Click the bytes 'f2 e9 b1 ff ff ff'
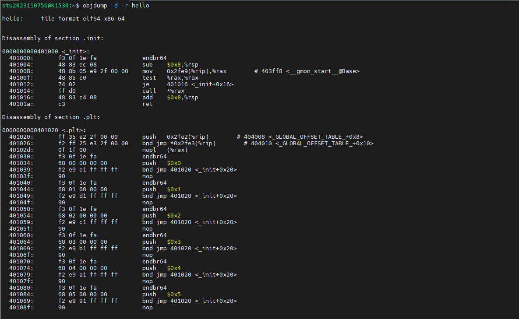Screen dimensions: 519x319 [88, 249]
